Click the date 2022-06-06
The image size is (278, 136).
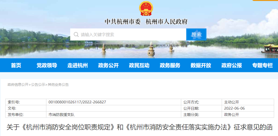[x=234, y=108]
